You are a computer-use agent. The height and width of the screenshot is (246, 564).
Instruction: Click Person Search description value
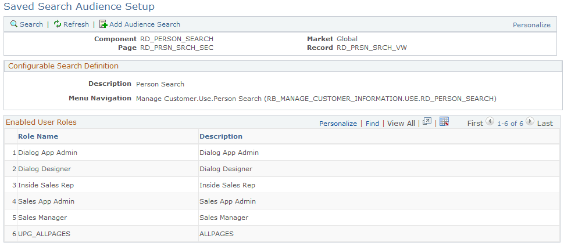pos(160,84)
